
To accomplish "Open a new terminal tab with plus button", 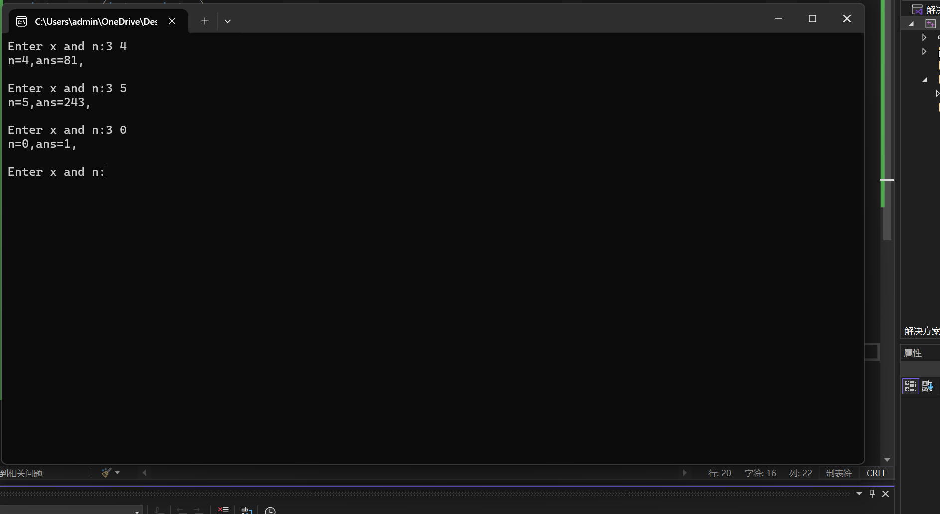I will [205, 21].
